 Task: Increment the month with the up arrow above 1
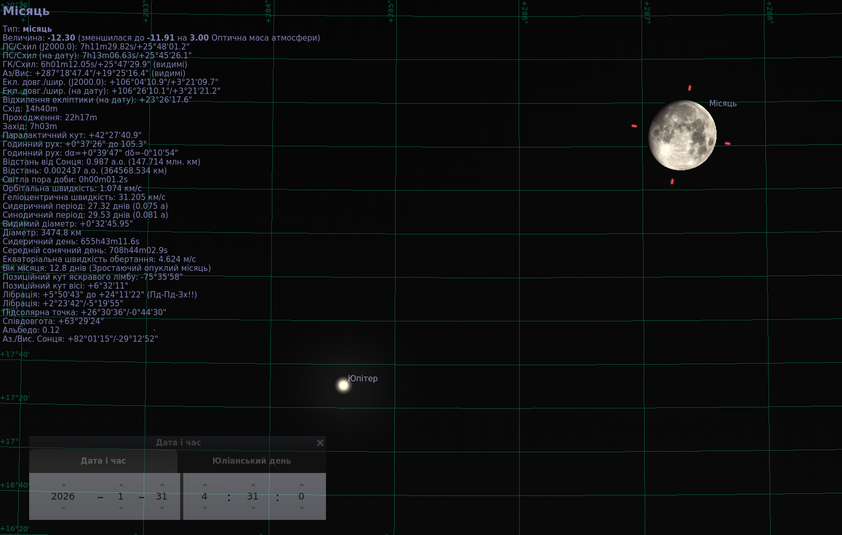pyautogui.click(x=121, y=485)
